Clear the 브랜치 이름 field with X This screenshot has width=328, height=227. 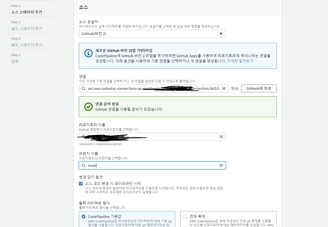click(x=221, y=165)
